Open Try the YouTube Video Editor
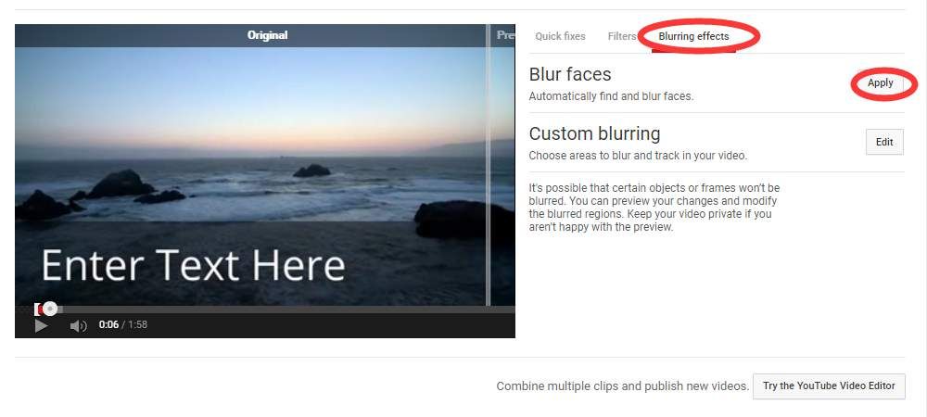This screenshot has width=927, height=417. tap(828, 385)
